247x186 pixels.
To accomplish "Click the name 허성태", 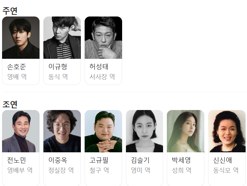I will tap(99, 67).
